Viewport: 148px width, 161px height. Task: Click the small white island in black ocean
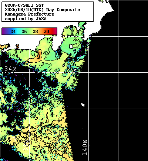tap(83, 105)
